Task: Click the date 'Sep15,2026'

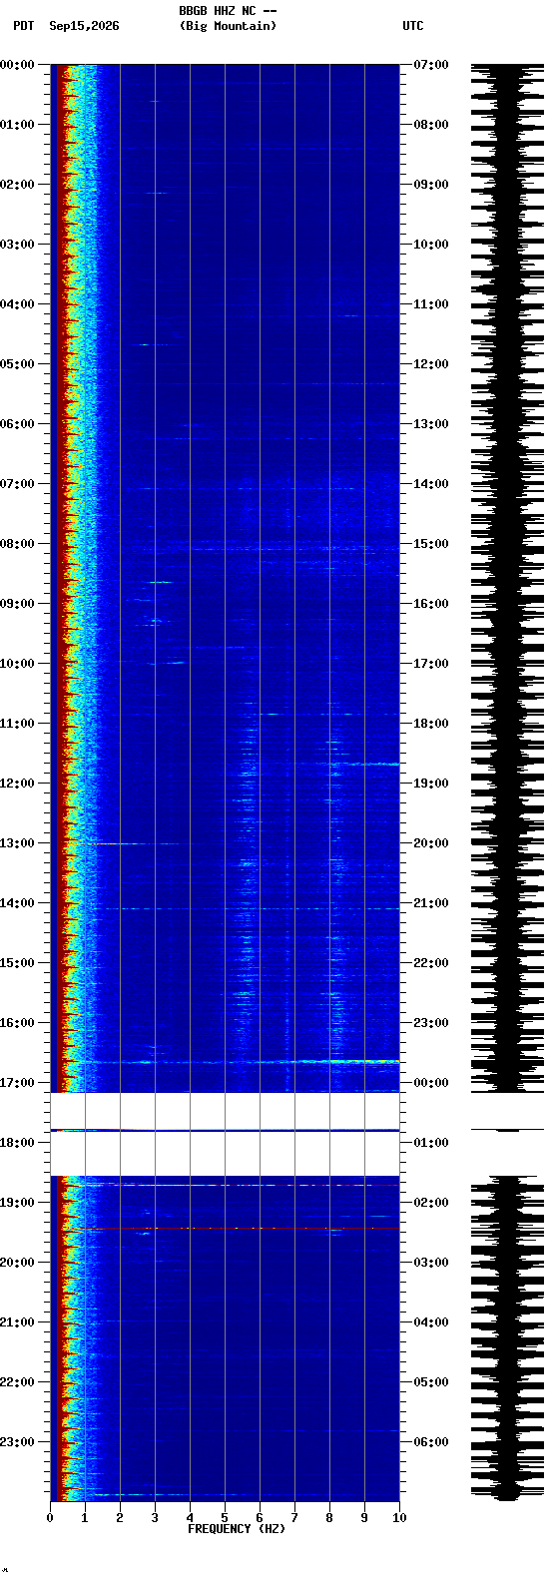Action: (84, 26)
